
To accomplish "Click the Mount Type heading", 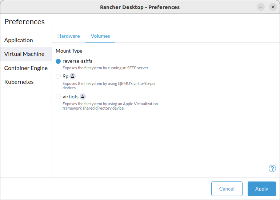I will [69, 51].
